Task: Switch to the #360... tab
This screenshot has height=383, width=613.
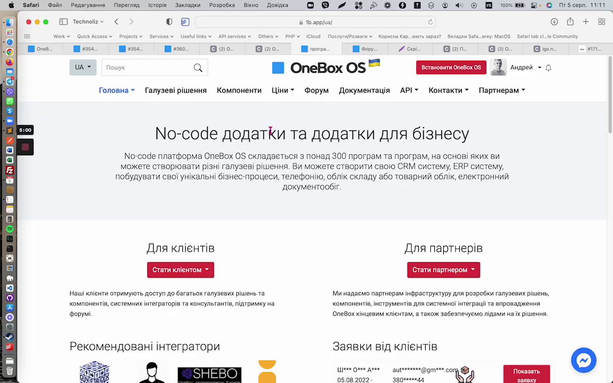Action: point(177,49)
